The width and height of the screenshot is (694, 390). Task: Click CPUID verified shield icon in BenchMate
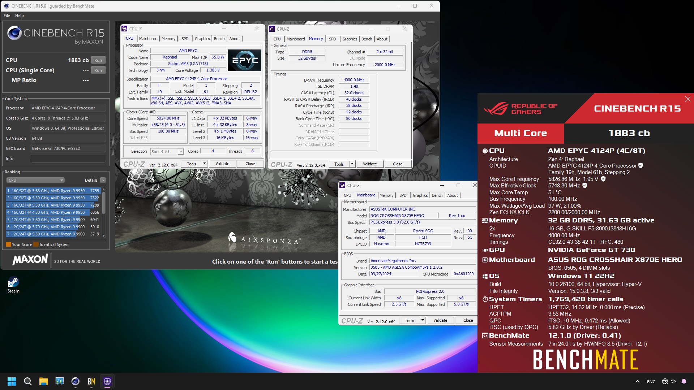[x=641, y=166]
